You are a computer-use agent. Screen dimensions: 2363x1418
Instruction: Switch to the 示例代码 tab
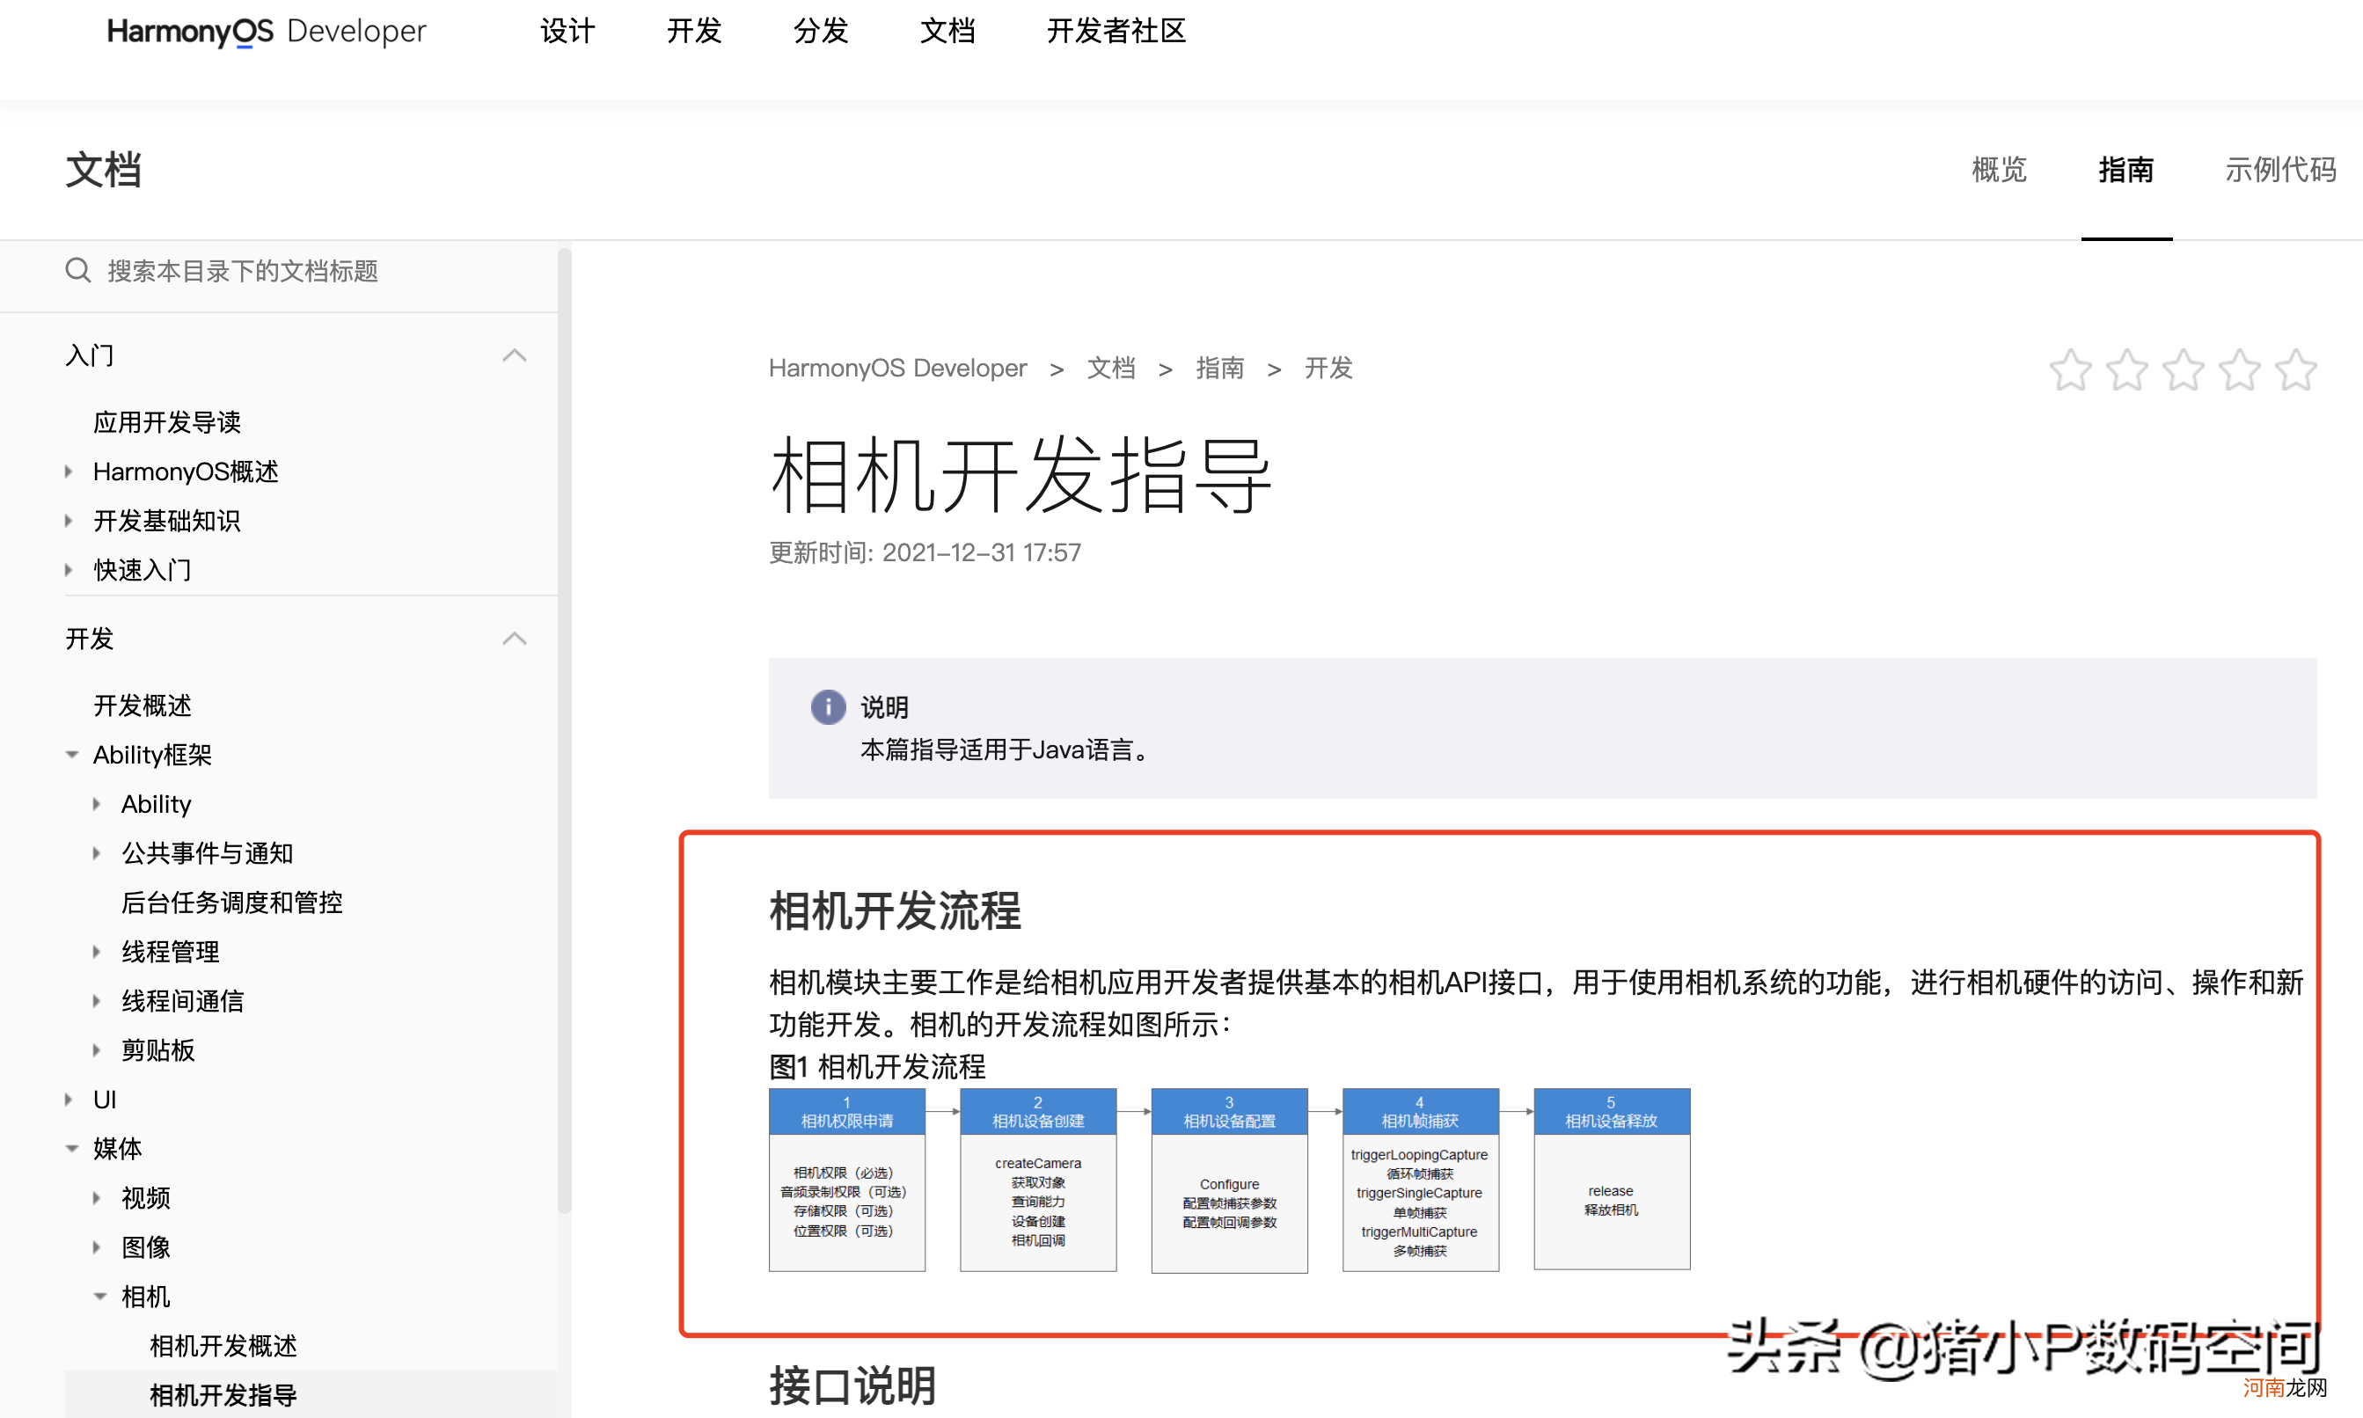coord(2281,170)
